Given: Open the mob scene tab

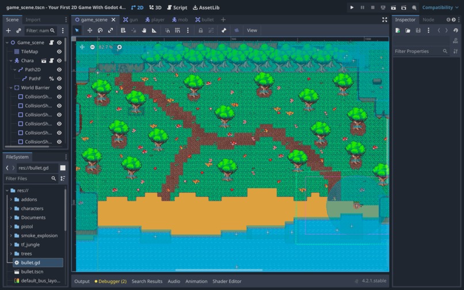Looking at the screenshot, I should coord(180,20).
